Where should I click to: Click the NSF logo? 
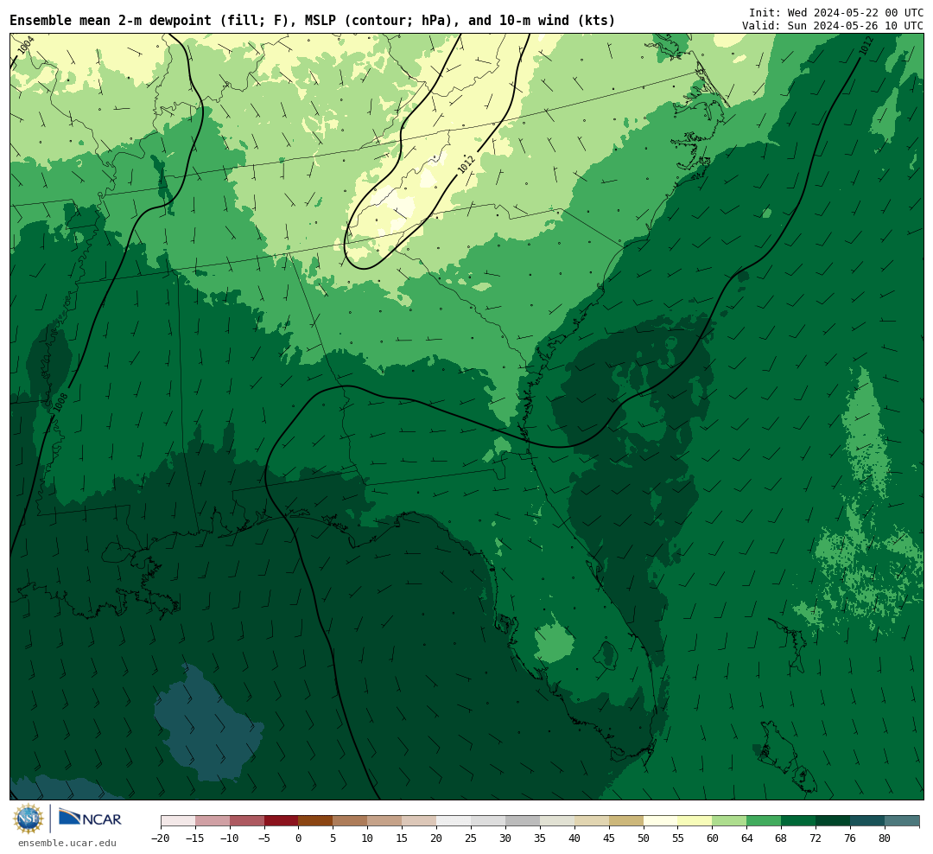point(29,819)
